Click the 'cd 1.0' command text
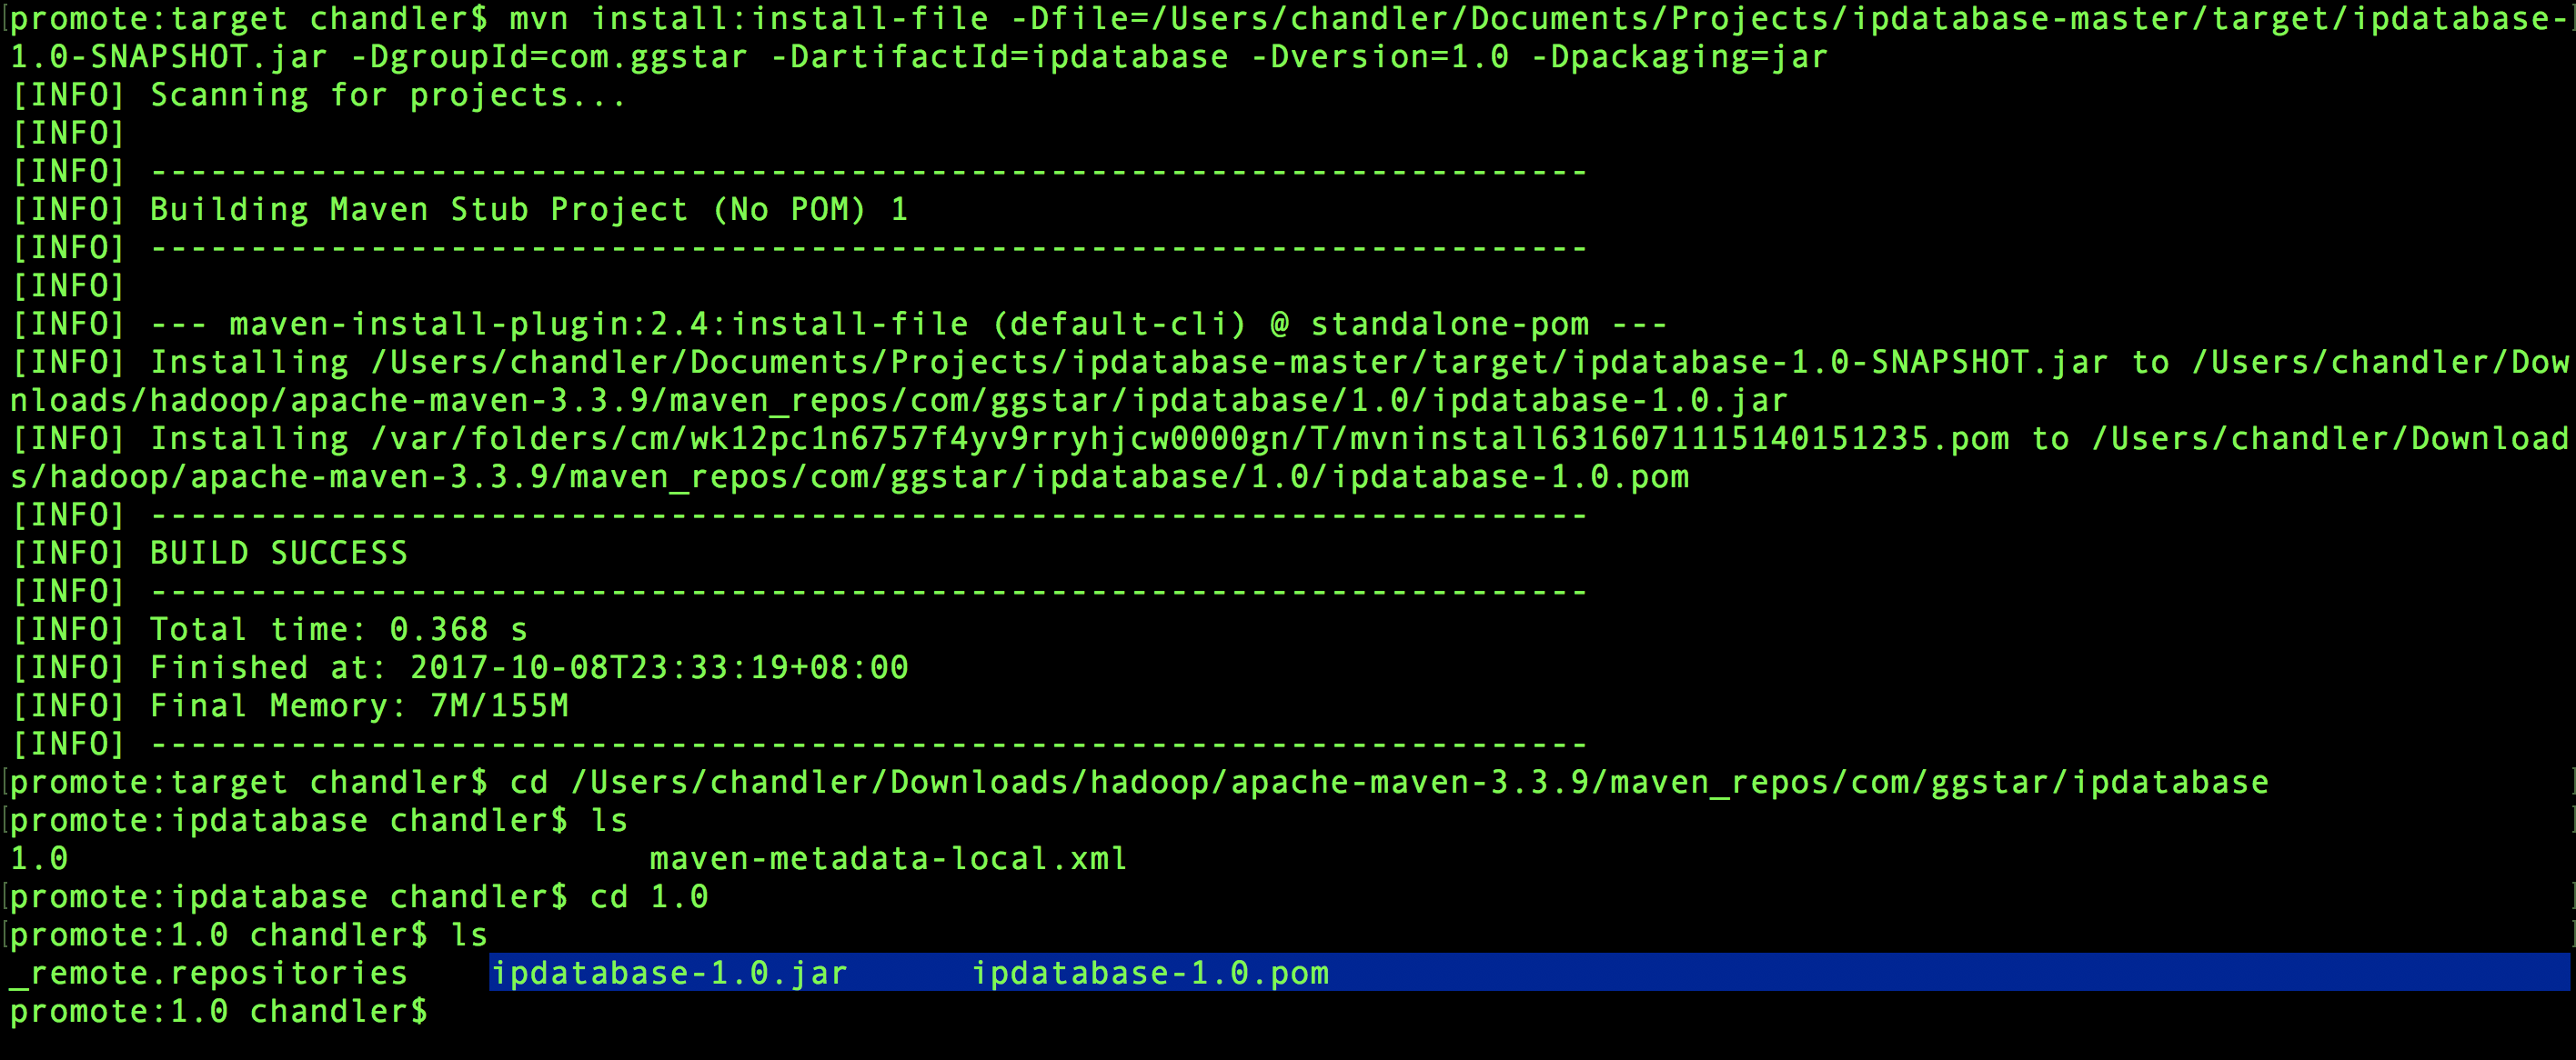The height and width of the screenshot is (1060, 2576). coord(648,896)
